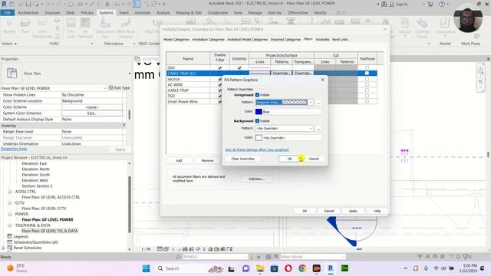Image resolution: width=491 pixels, height=276 pixels.
Task: Click OK in Fill Pattern Graphics dialog
Action: coord(290,159)
